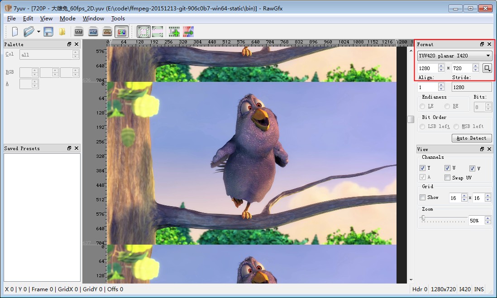Undock the Format panel
The image size is (497, 298).
482,44
